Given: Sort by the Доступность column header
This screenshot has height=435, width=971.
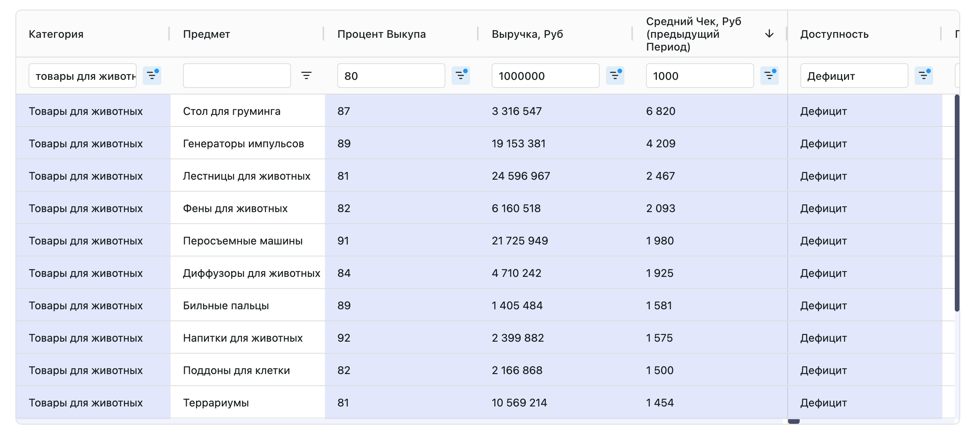Looking at the screenshot, I should coord(834,34).
